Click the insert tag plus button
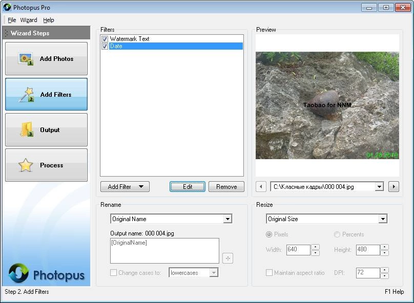Image resolution: width=414 pixels, height=303 pixels. tap(228, 258)
